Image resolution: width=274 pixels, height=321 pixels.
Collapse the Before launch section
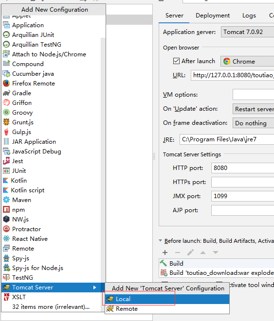point(161,241)
